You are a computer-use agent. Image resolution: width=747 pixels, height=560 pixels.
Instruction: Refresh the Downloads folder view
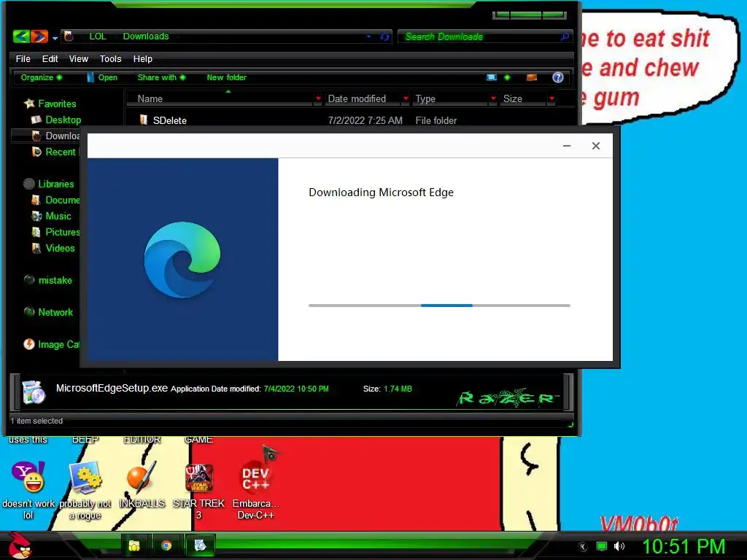coord(384,36)
